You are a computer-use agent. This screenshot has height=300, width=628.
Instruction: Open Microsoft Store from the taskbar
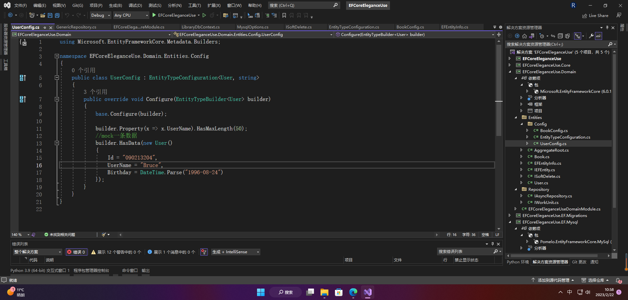tap(339, 292)
